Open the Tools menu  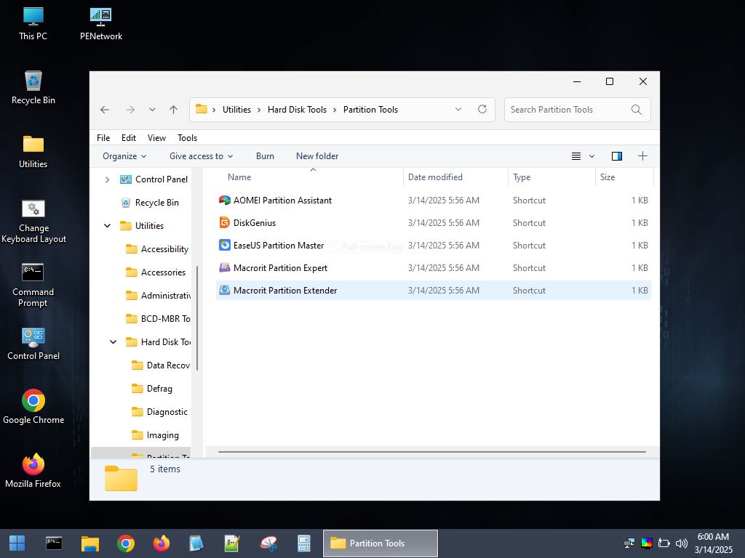coord(187,137)
